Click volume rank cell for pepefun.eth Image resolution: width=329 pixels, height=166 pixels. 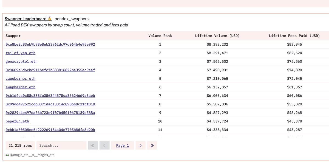coord(160,121)
